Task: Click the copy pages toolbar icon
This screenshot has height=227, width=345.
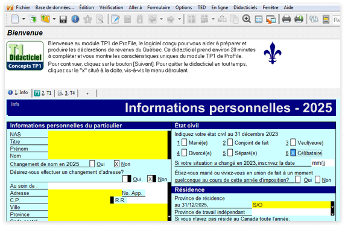Action: click(235, 19)
